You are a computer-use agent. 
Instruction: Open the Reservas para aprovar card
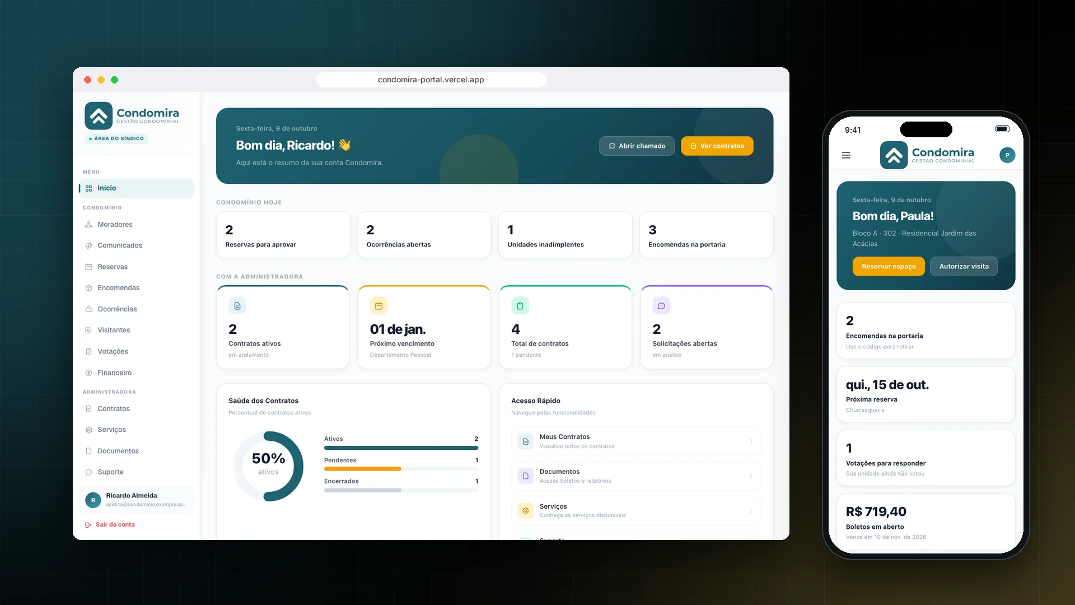point(283,235)
